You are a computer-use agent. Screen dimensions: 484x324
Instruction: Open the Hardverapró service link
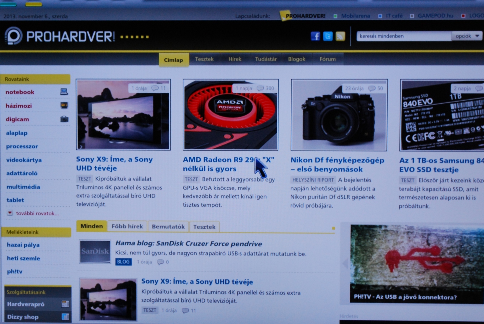coord(26,304)
